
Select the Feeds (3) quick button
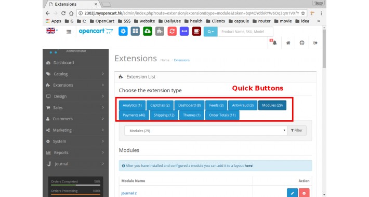coord(216,105)
